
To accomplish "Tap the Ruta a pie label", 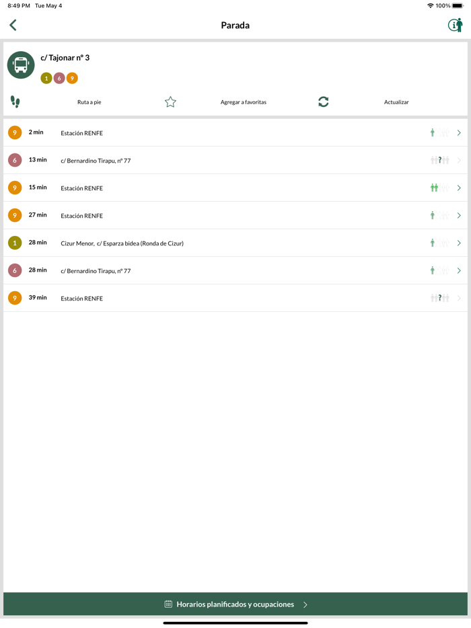I will 89,102.
